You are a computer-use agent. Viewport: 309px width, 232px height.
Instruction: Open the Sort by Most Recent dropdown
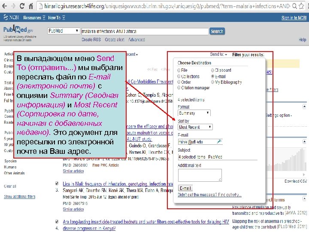point(195,127)
